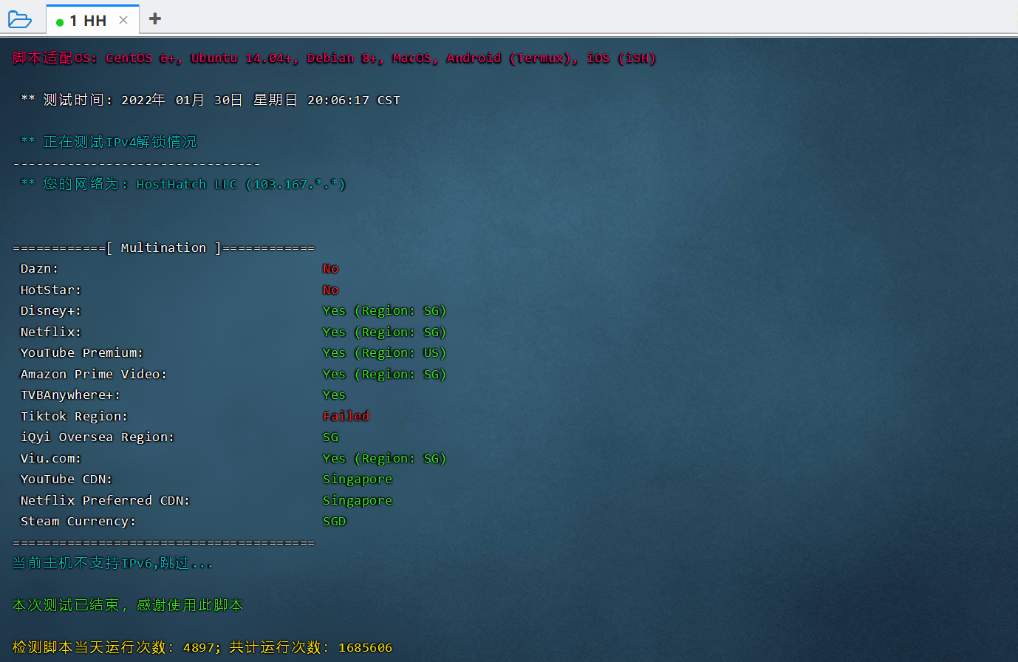Viewport: 1018px width, 662px height.
Task: Switch to the 1 HH session tab
Action: pos(88,21)
